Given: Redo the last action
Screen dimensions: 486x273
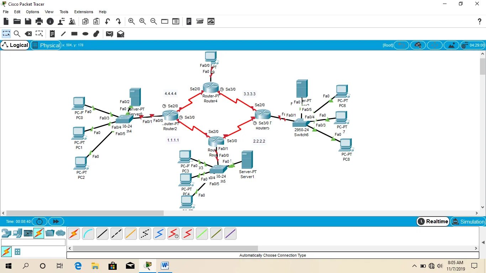Looking at the screenshot, I should click(x=118, y=21).
